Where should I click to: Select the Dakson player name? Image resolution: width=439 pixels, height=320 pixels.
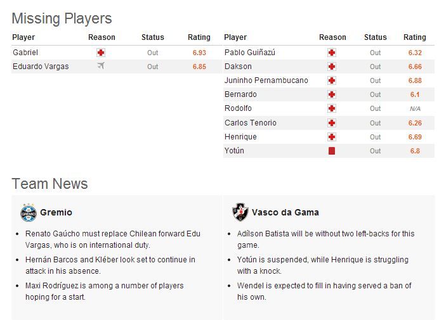[x=238, y=67]
